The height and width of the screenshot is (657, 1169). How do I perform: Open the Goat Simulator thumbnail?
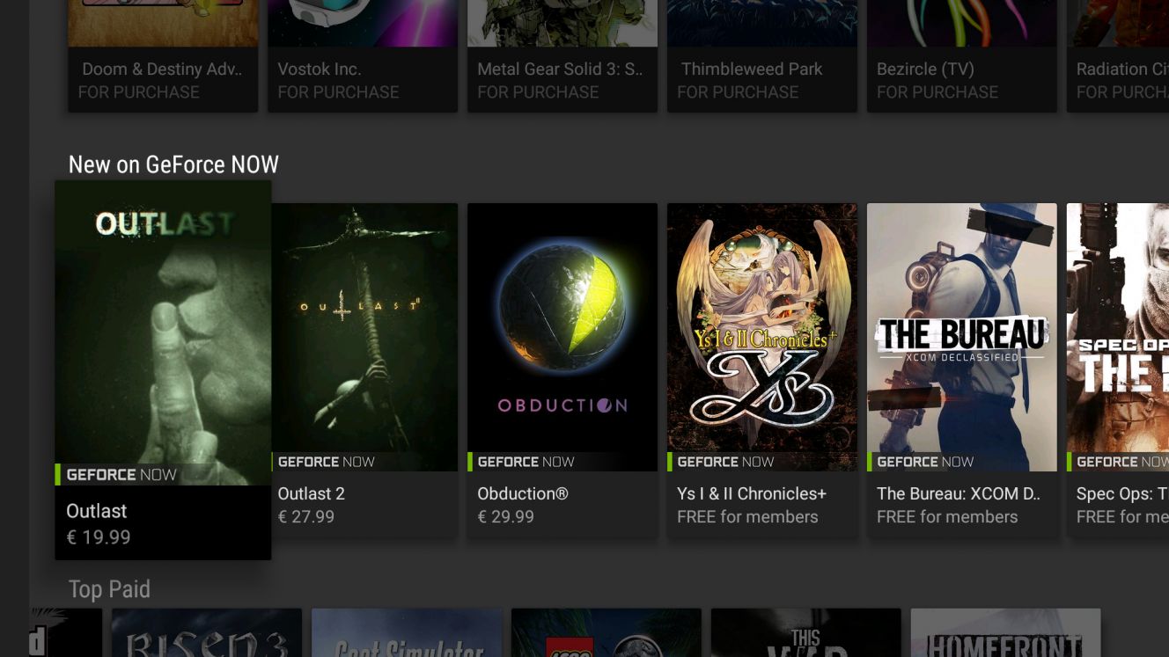pos(407,632)
